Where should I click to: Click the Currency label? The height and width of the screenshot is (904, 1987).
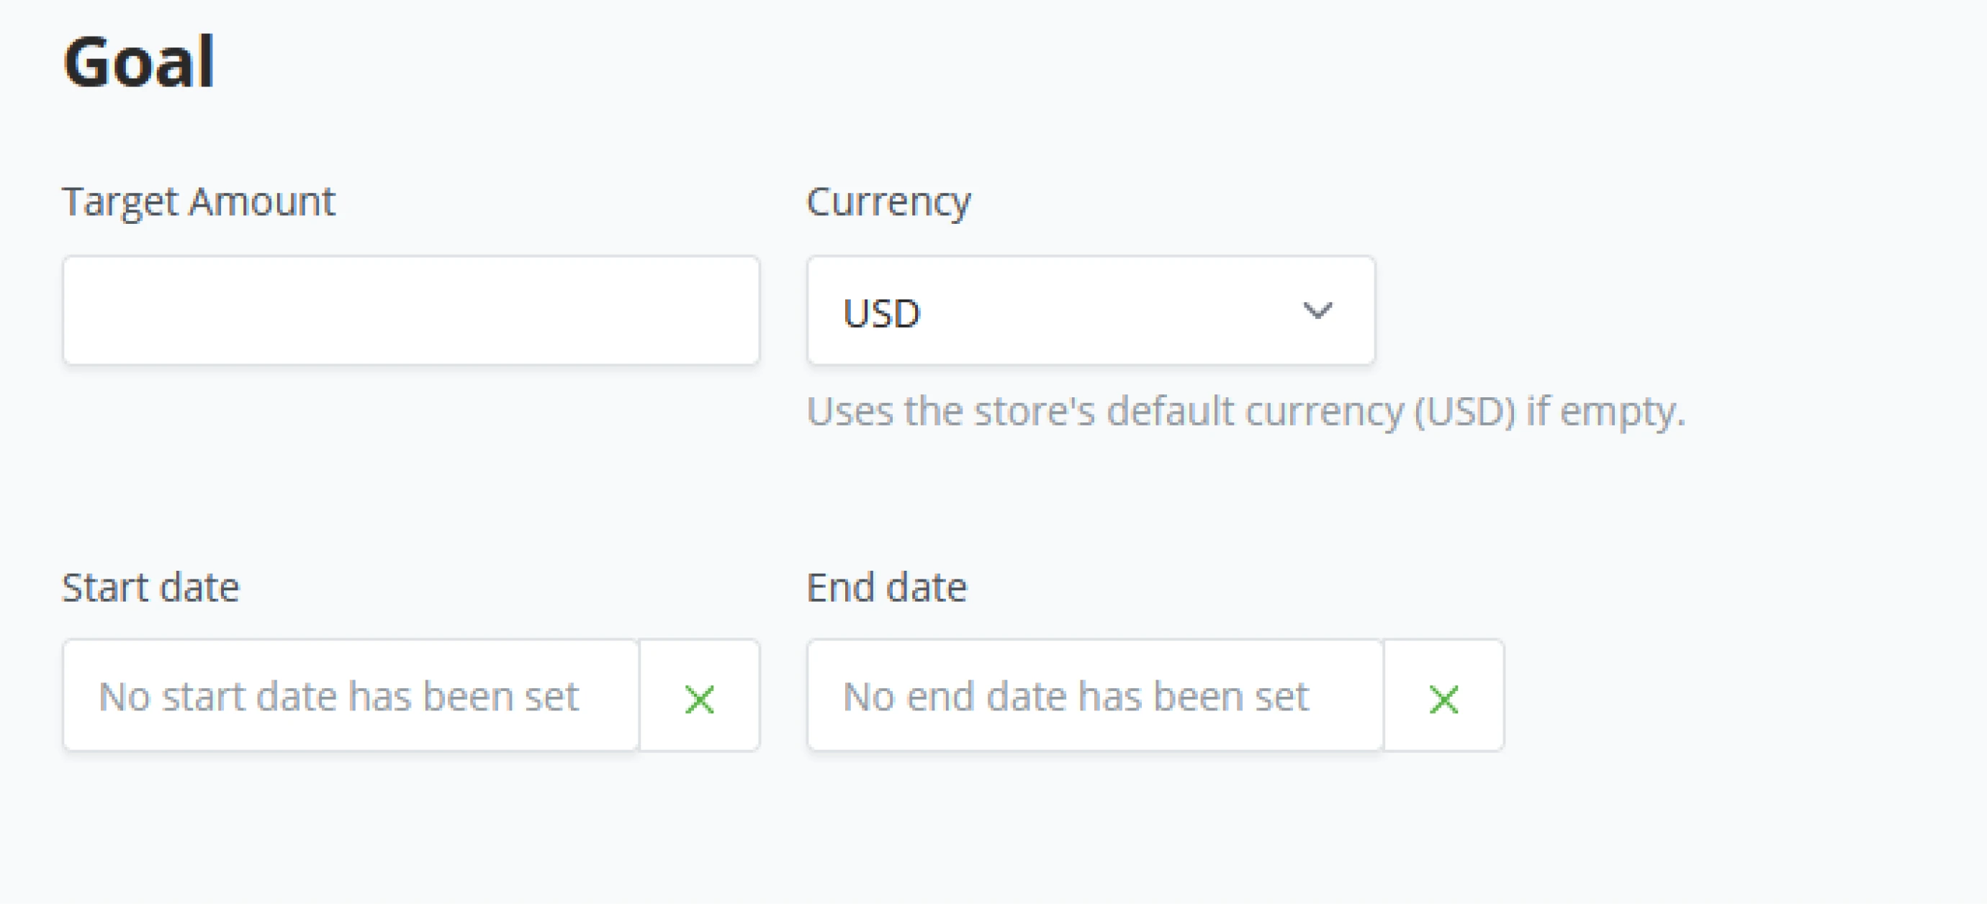[888, 202]
